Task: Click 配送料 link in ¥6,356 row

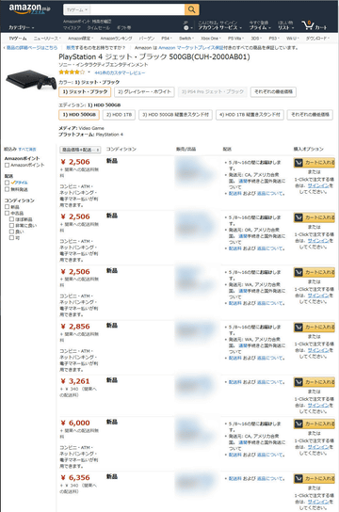Action: click(234, 479)
